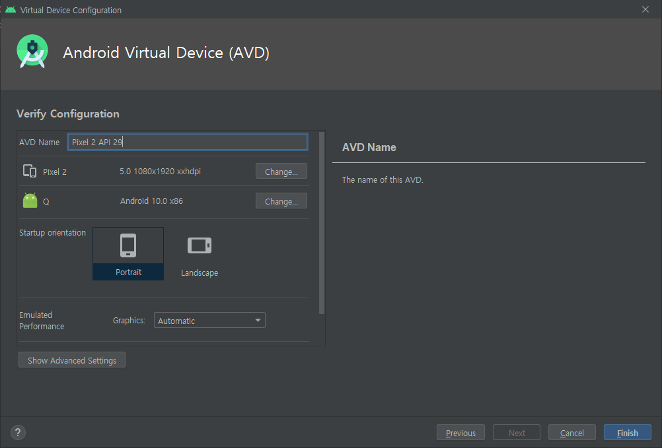Finish creating the AVD
Screen dimensions: 662x448
click(x=628, y=433)
